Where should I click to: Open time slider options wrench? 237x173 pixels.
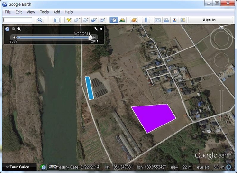tap(96, 29)
